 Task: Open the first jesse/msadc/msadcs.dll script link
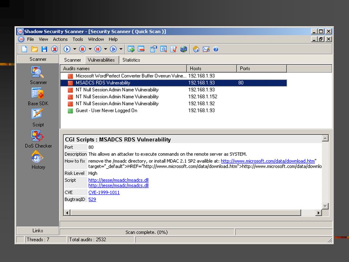[119, 180]
